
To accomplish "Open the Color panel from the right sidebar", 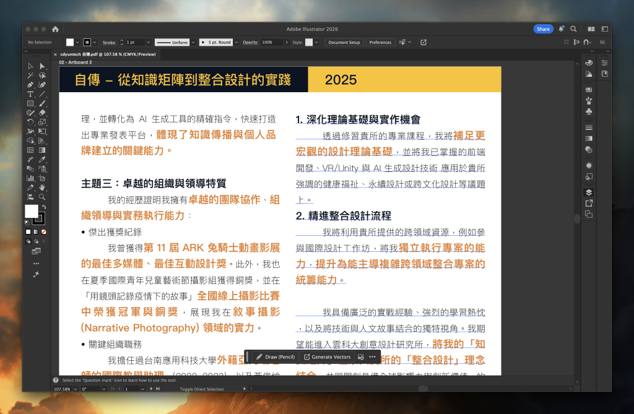I will [589, 63].
